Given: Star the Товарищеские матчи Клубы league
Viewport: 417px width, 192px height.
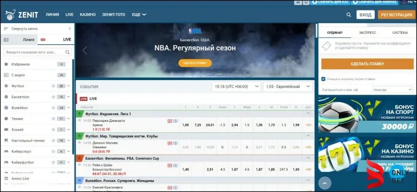Looking at the screenshot, I should pyautogui.click(x=79, y=136).
